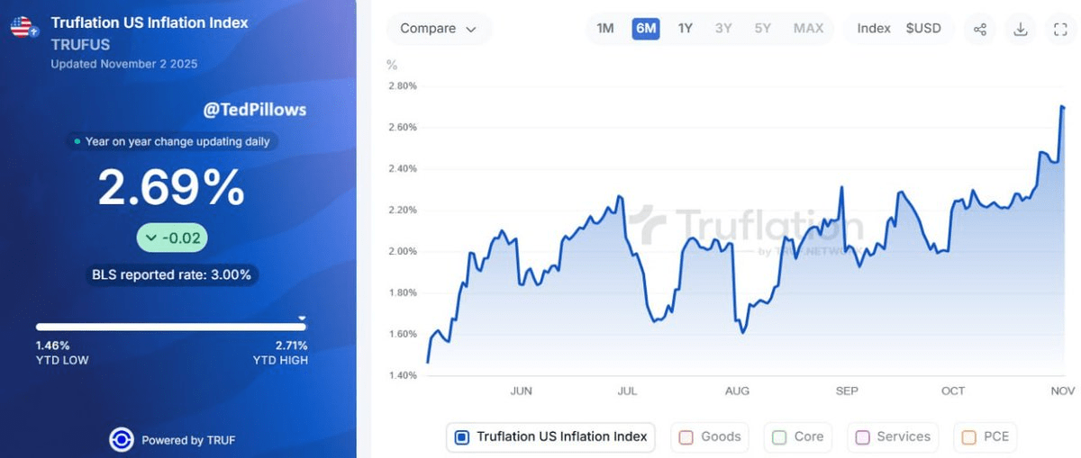
Task: Toggle the Services series checkbox
Action: (862, 437)
